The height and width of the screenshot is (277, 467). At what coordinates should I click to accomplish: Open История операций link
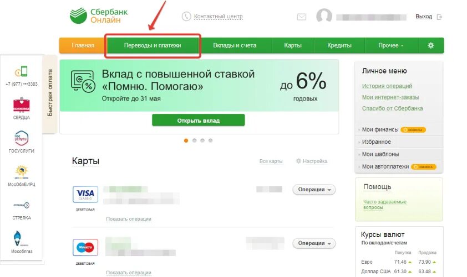click(x=387, y=86)
